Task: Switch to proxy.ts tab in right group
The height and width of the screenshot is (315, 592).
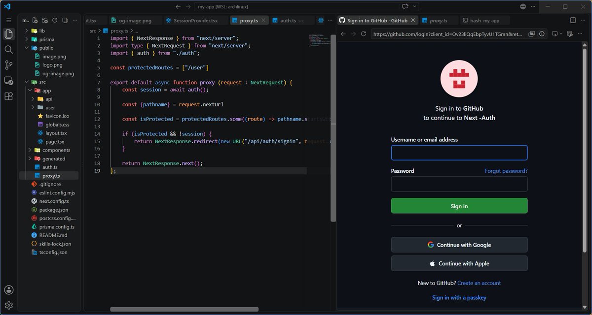Action: (x=439, y=21)
